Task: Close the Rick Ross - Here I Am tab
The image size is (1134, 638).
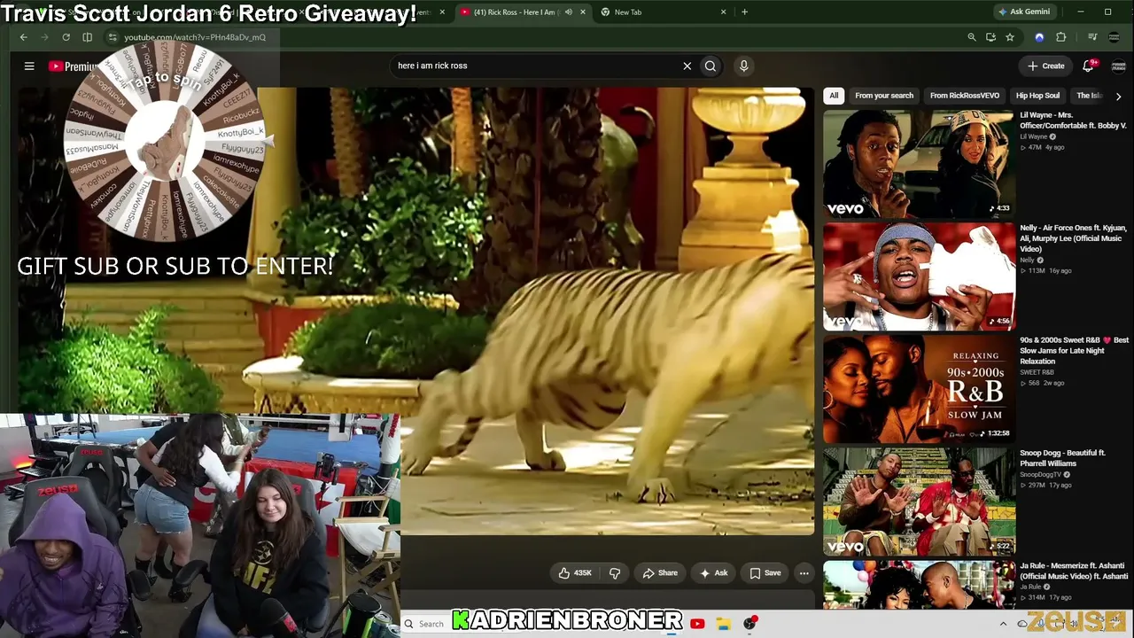Action: [582, 12]
